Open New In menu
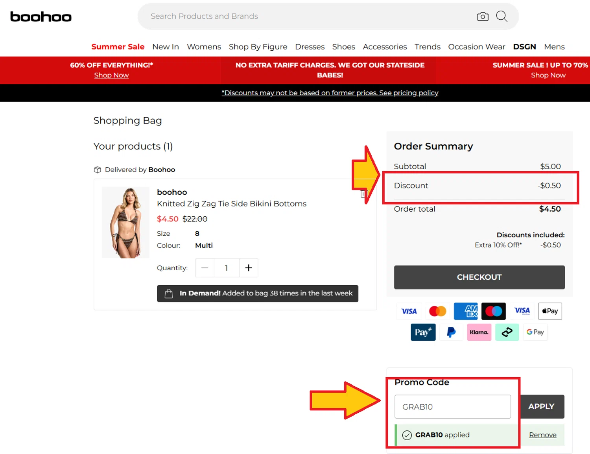Screen dimensions: 590x454 click(166, 46)
